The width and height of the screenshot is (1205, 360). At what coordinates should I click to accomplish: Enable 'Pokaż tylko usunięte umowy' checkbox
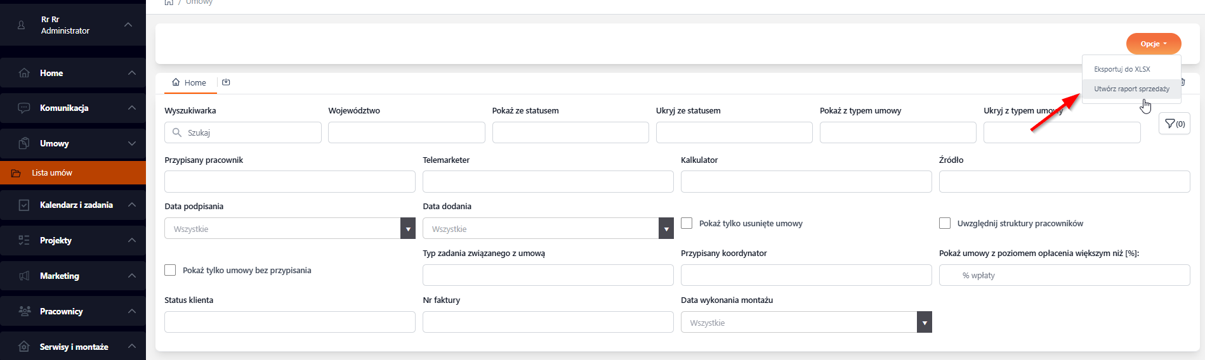click(x=687, y=223)
